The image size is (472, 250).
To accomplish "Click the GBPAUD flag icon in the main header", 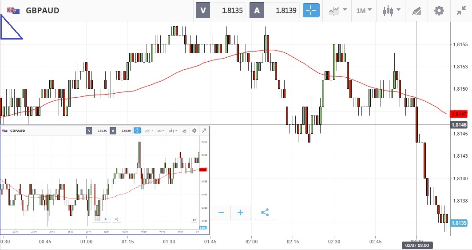I will (13, 10).
